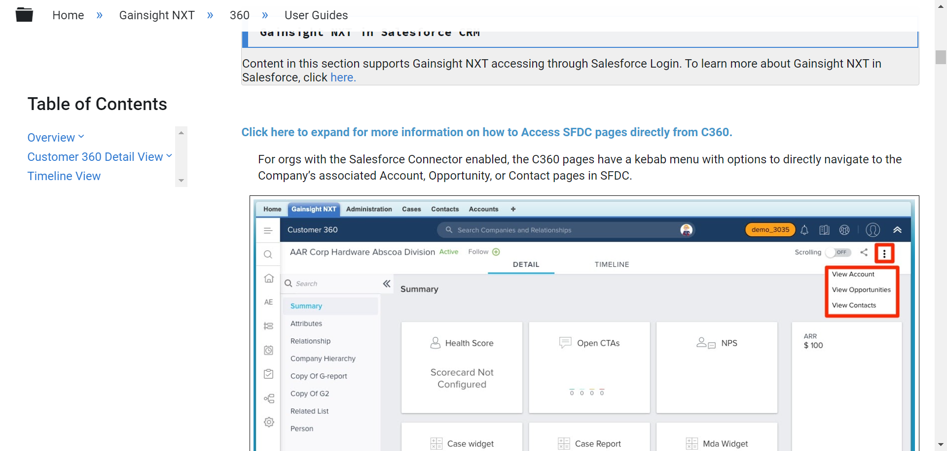Click the Health Score widget
The height and width of the screenshot is (451, 947).
462,368
